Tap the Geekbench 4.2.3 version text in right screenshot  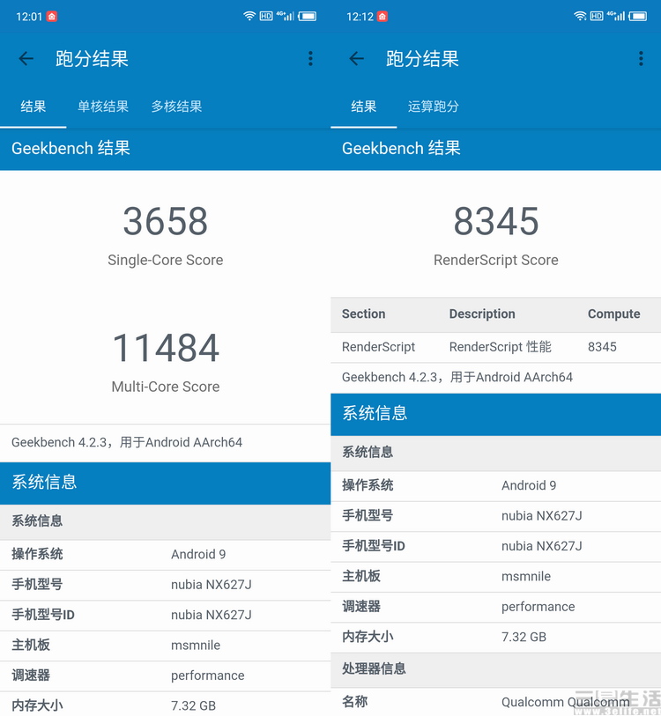pyautogui.click(x=457, y=377)
